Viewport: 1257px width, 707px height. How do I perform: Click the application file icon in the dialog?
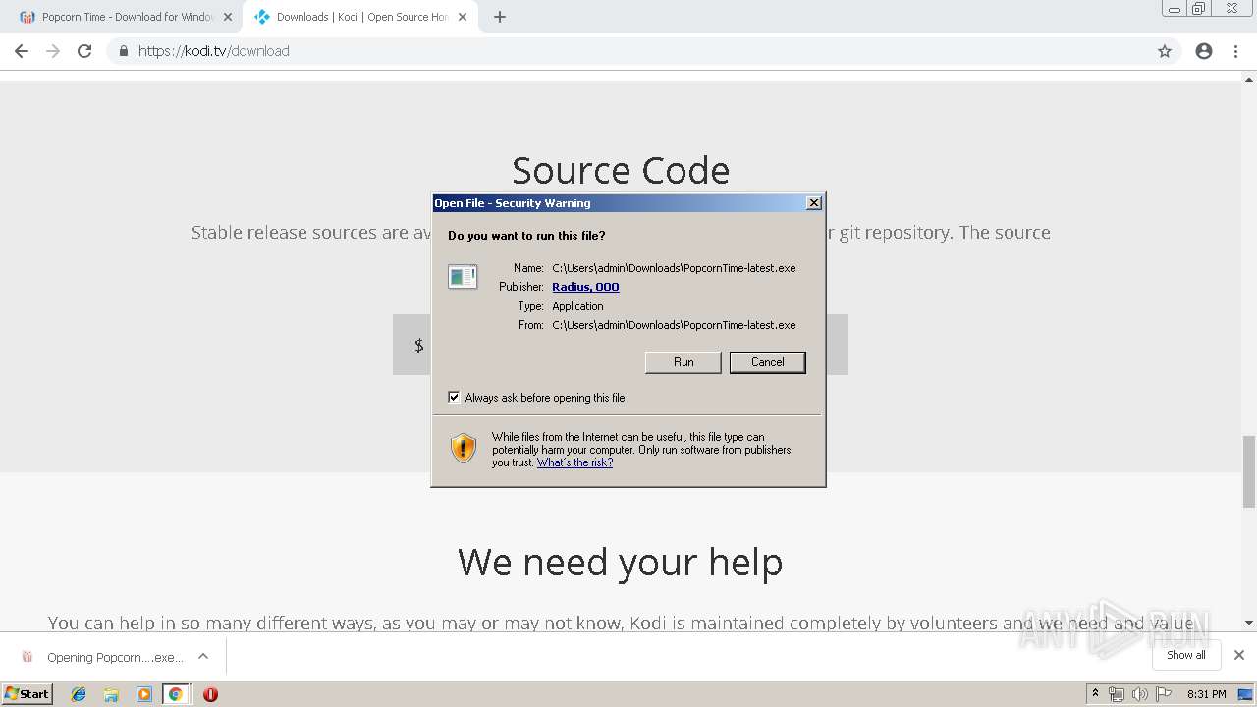tap(463, 277)
